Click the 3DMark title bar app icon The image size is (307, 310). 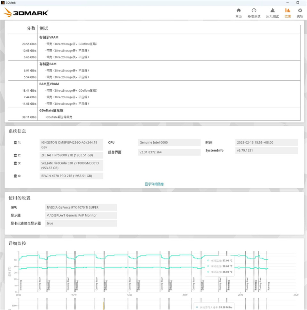[x=3, y=3]
